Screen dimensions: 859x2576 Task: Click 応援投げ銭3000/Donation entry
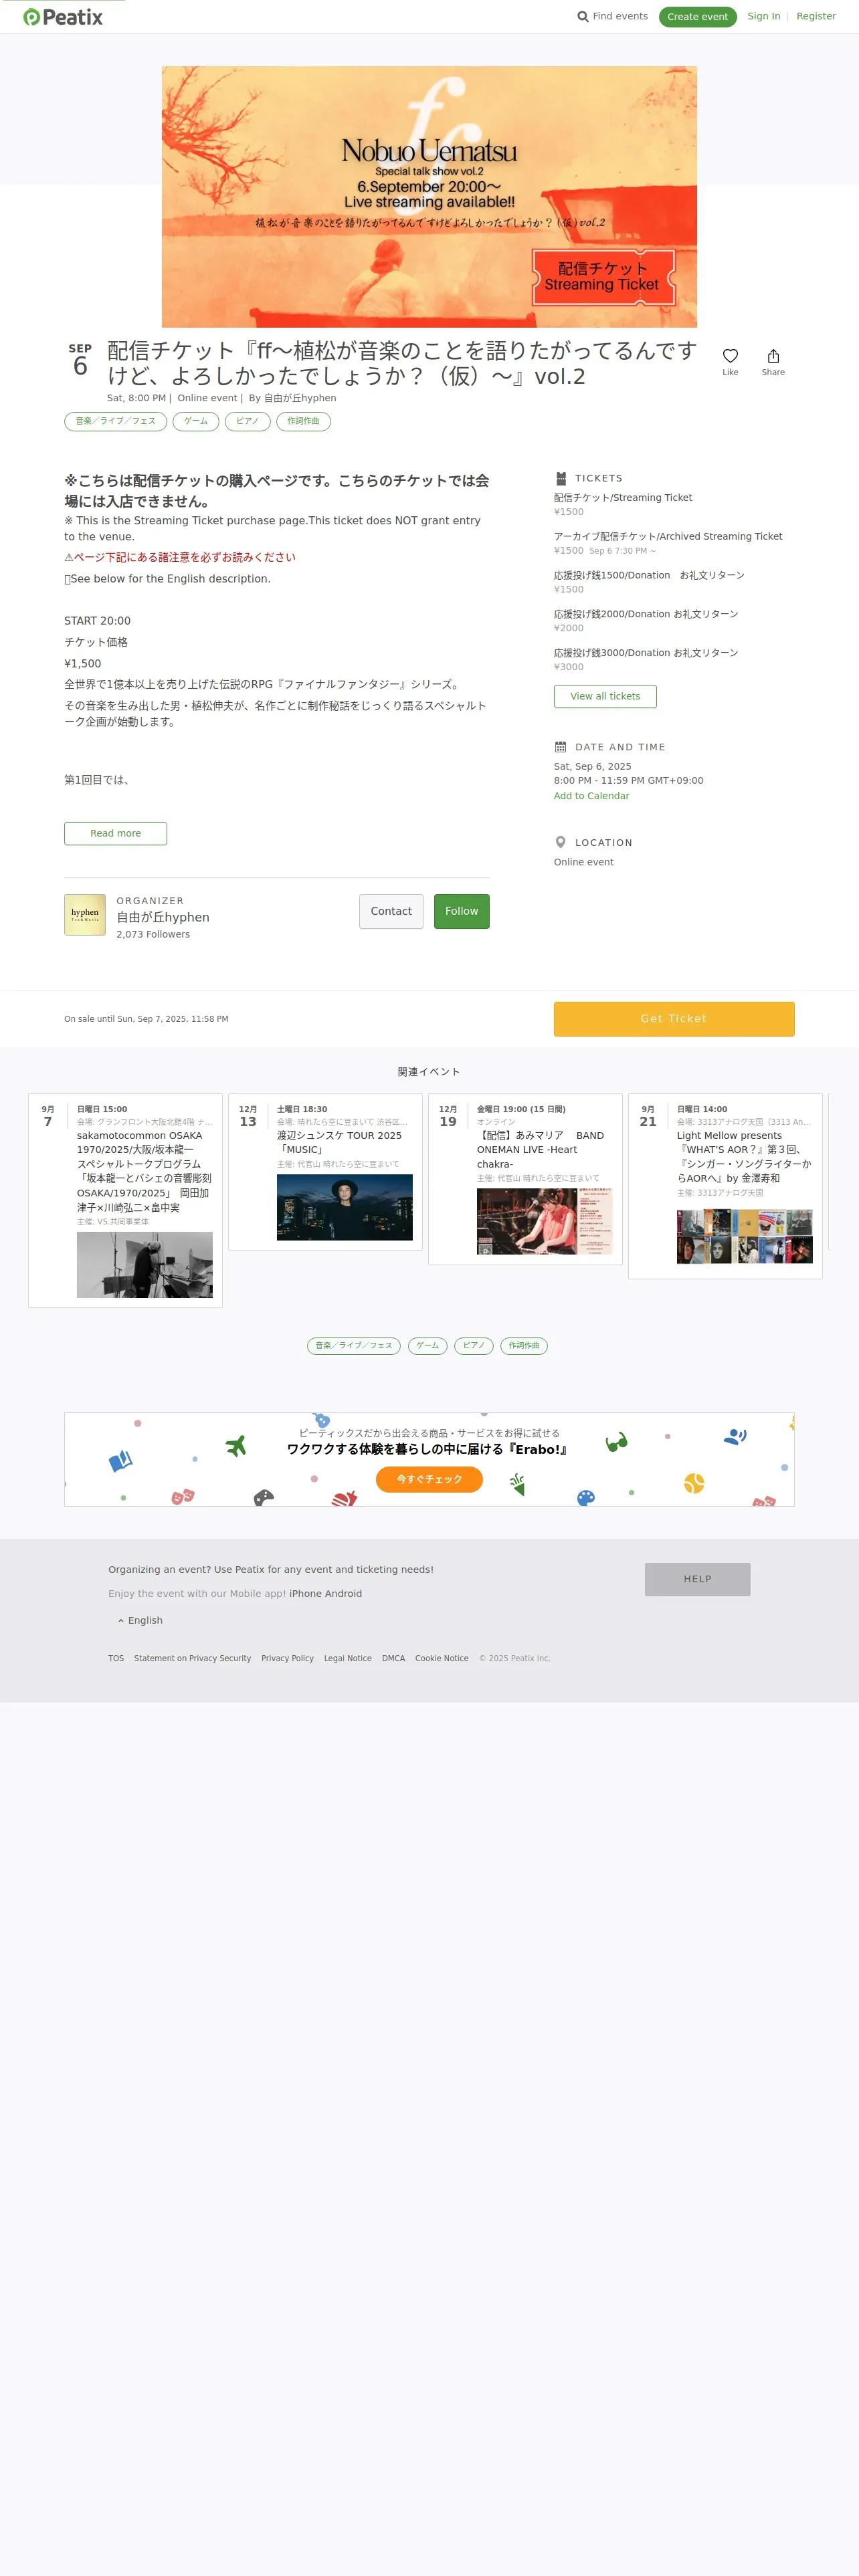[x=646, y=653]
